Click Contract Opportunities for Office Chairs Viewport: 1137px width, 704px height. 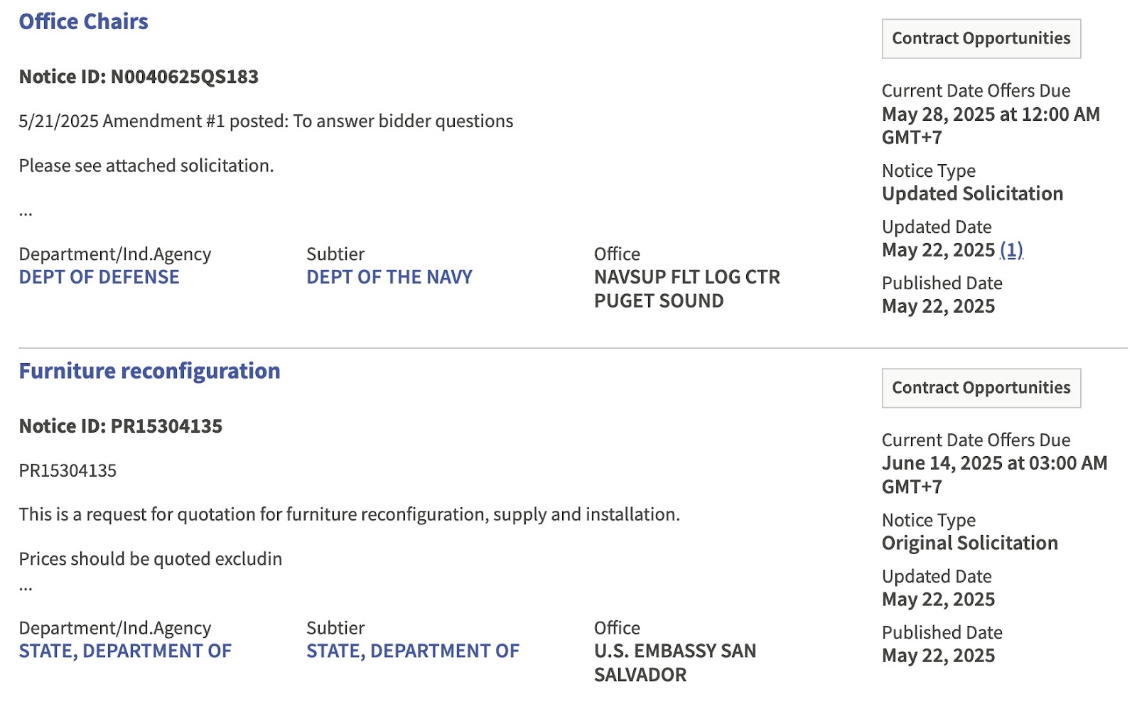980,38
